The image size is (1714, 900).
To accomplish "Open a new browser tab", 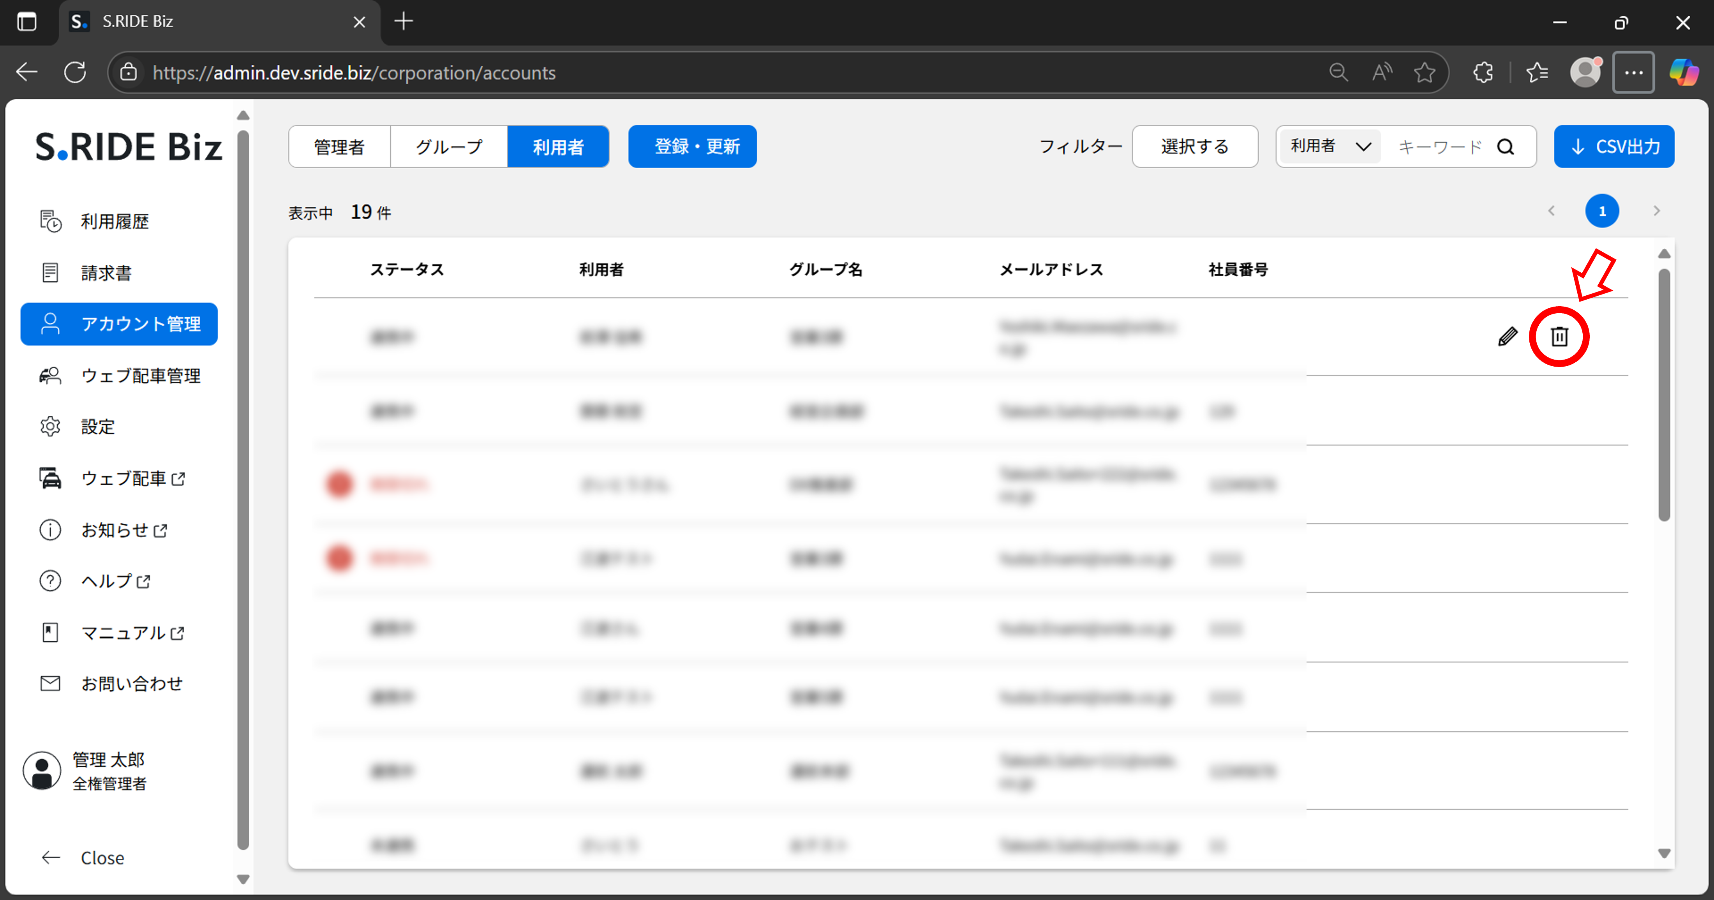I will click(404, 22).
